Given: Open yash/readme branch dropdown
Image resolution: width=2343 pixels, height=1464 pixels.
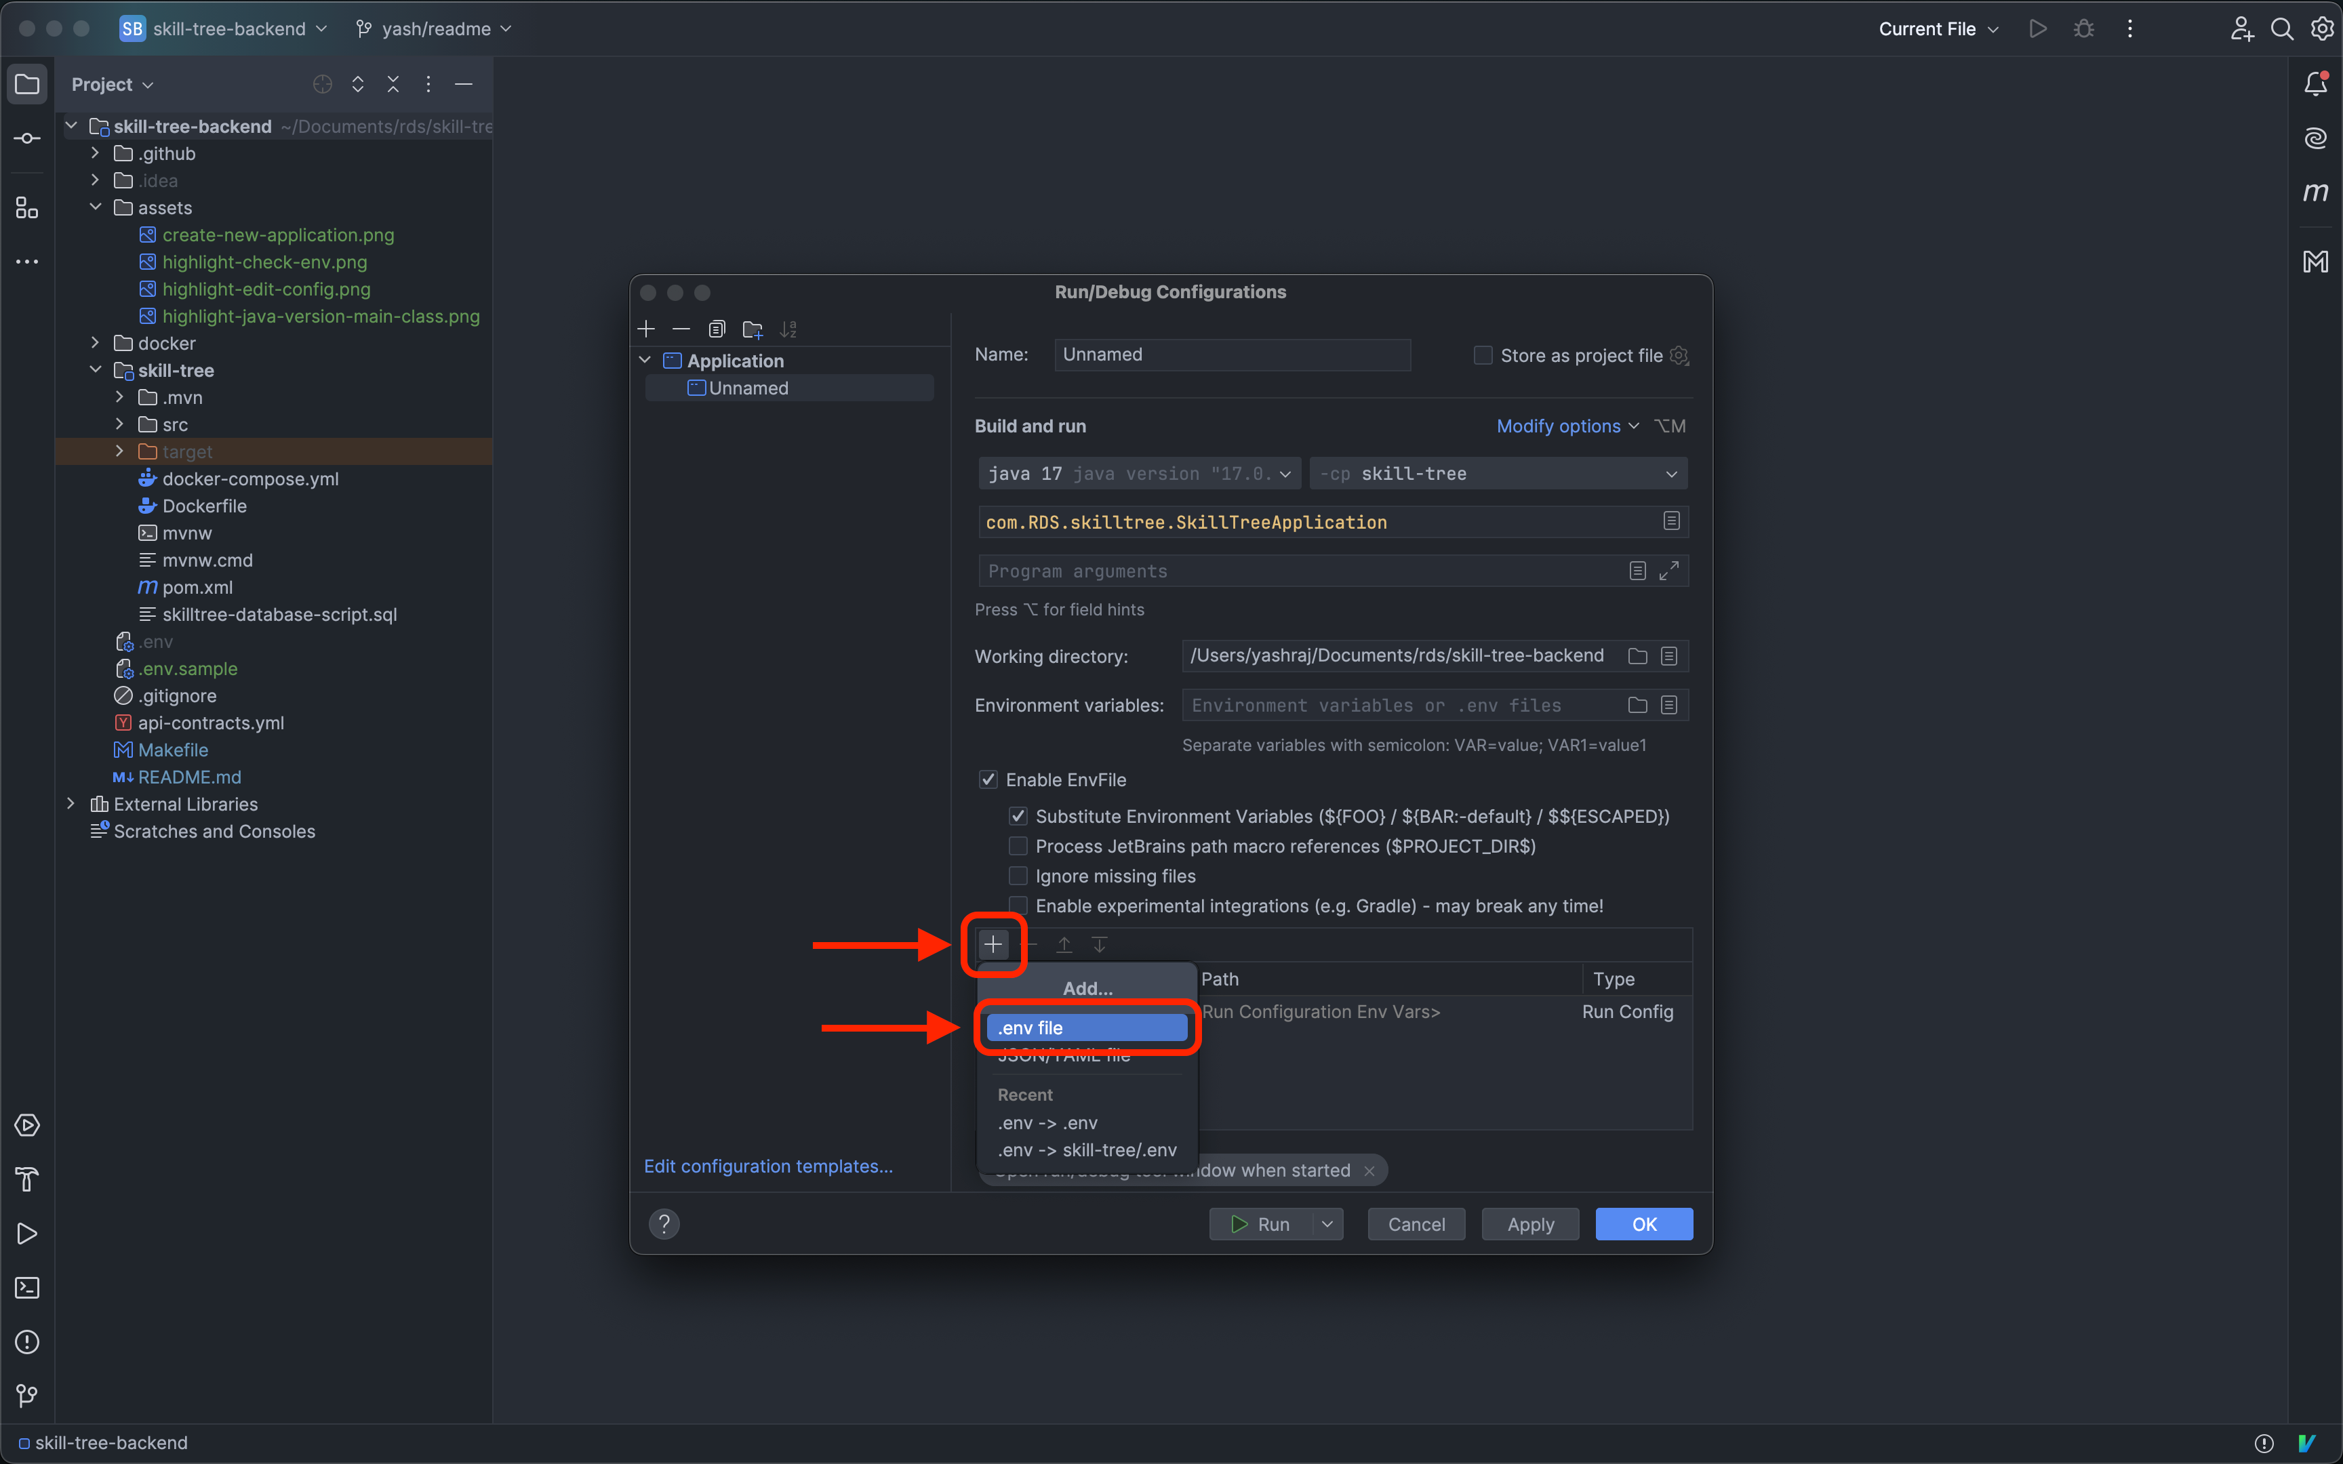Looking at the screenshot, I should pyautogui.click(x=433, y=29).
